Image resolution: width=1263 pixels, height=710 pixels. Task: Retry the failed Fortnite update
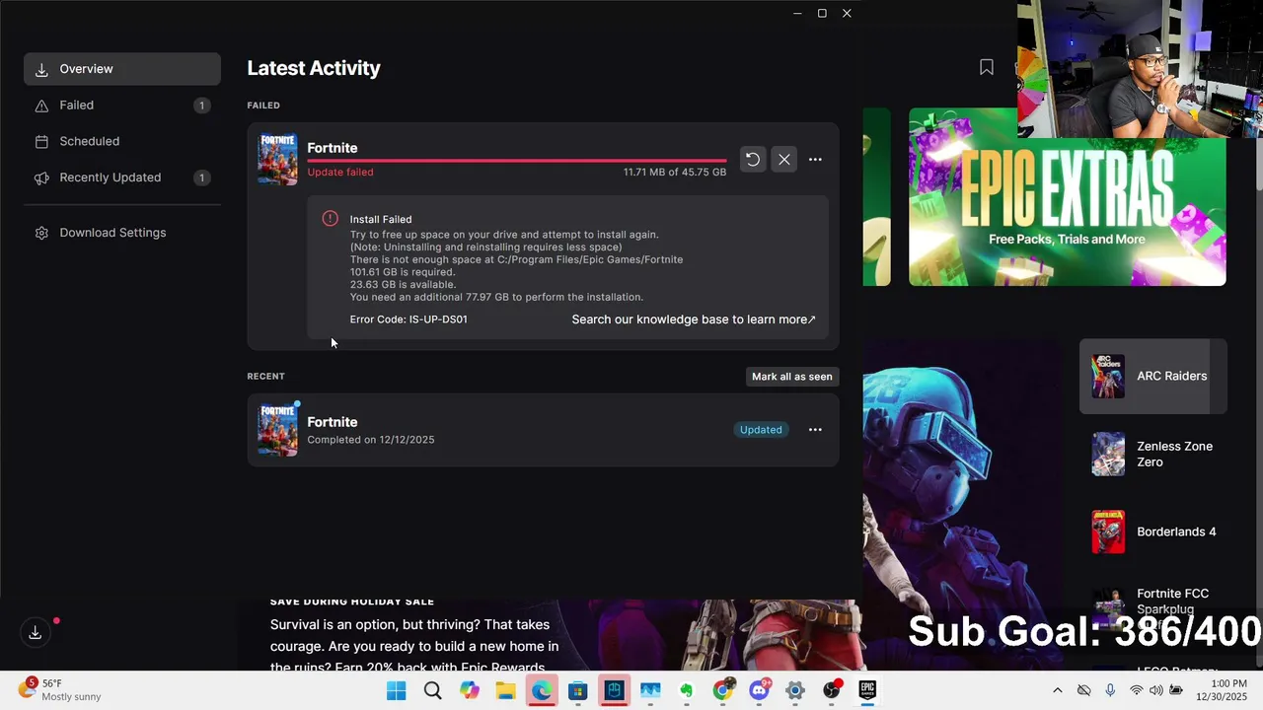pyautogui.click(x=752, y=159)
